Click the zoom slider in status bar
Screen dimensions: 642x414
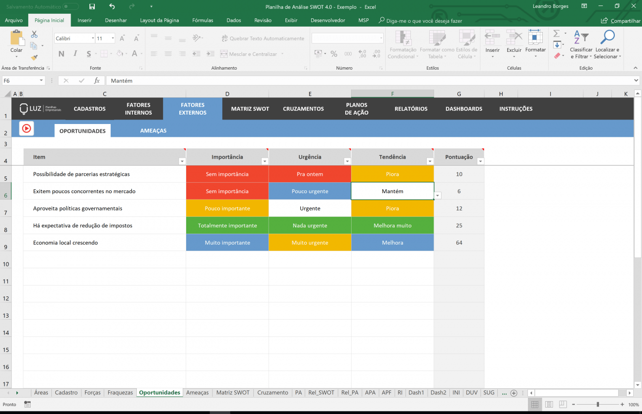(x=598, y=404)
